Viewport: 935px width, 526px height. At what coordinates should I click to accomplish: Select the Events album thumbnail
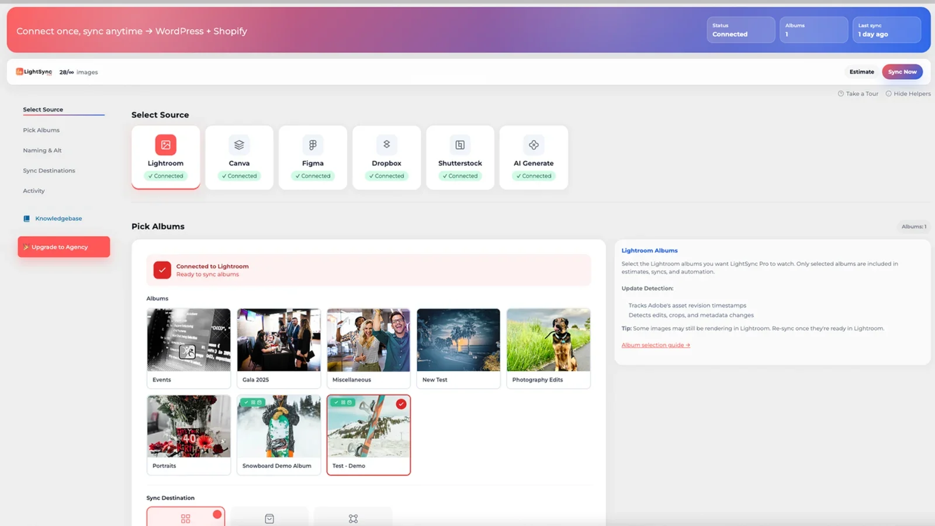pyautogui.click(x=189, y=340)
